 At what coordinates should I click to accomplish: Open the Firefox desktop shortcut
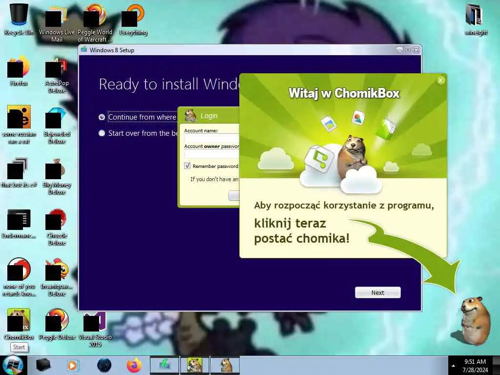[x=19, y=71]
